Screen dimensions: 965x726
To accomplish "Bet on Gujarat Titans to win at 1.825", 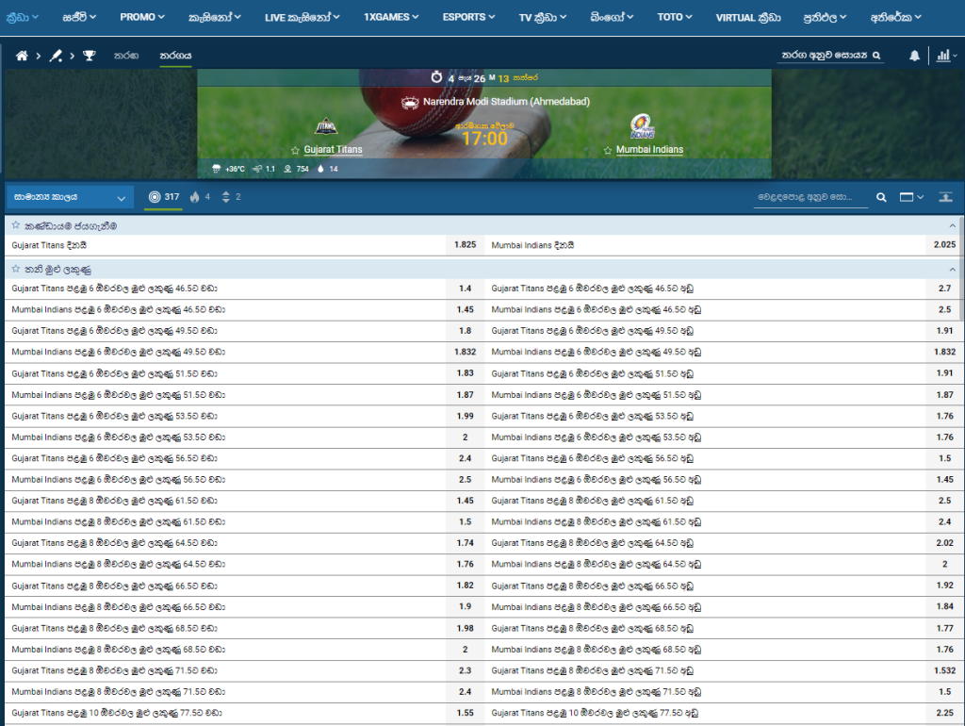I will click(466, 245).
